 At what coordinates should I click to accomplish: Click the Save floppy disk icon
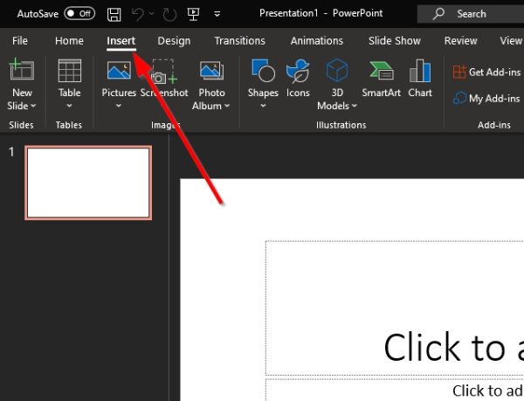point(114,14)
